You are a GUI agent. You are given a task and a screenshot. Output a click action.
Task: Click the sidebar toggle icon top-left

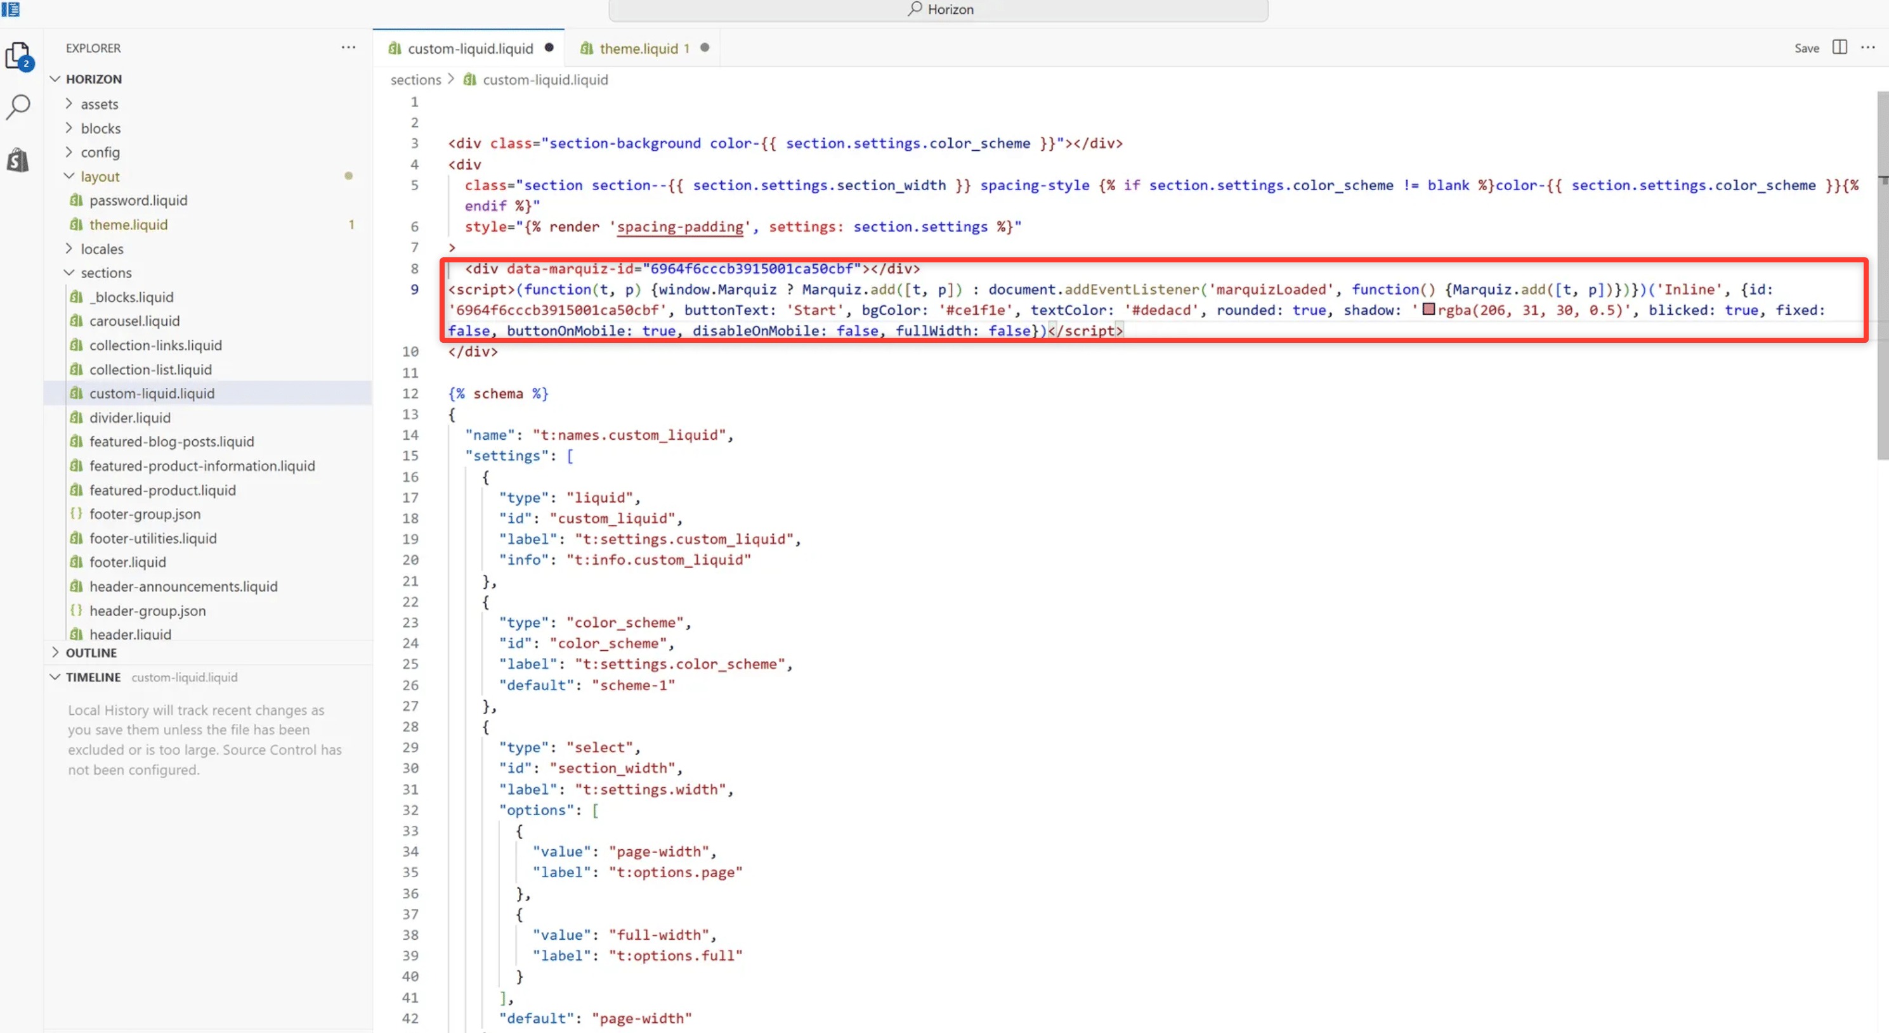click(10, 10)
